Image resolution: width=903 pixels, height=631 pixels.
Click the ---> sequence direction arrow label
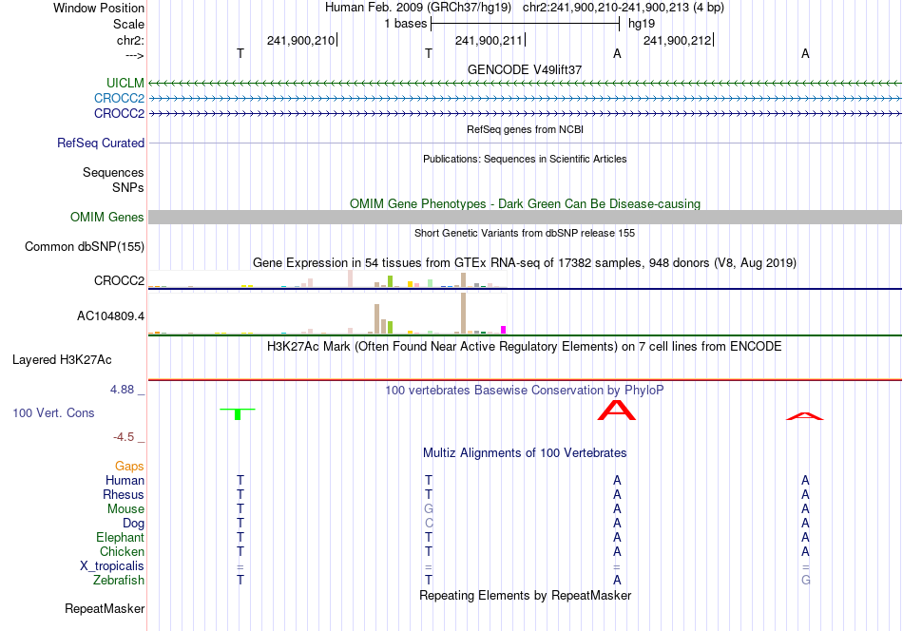[135, 55]
